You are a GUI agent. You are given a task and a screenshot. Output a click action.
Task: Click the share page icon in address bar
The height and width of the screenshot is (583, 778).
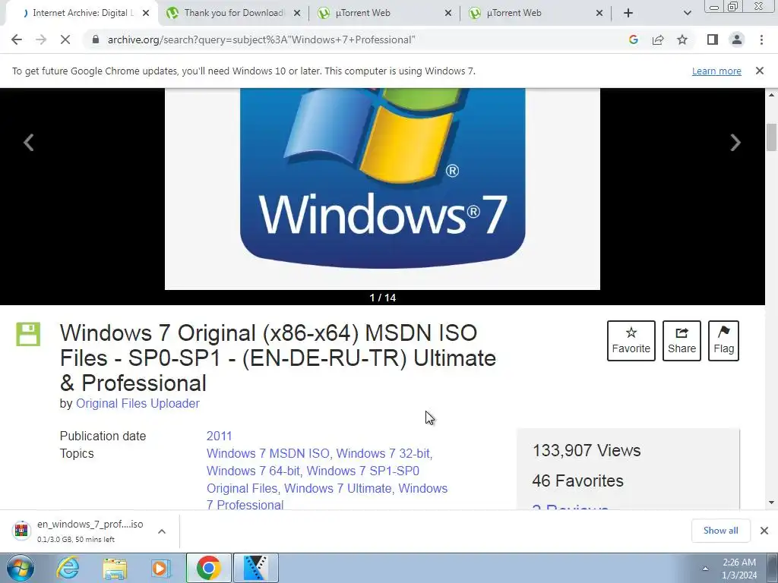tap(658, 39)
